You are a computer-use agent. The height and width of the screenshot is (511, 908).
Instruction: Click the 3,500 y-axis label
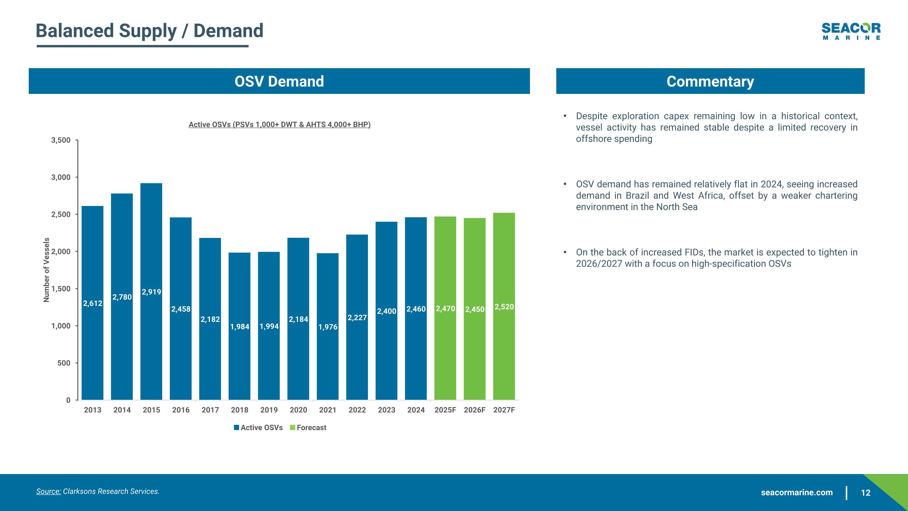click(x=61, y=140)
